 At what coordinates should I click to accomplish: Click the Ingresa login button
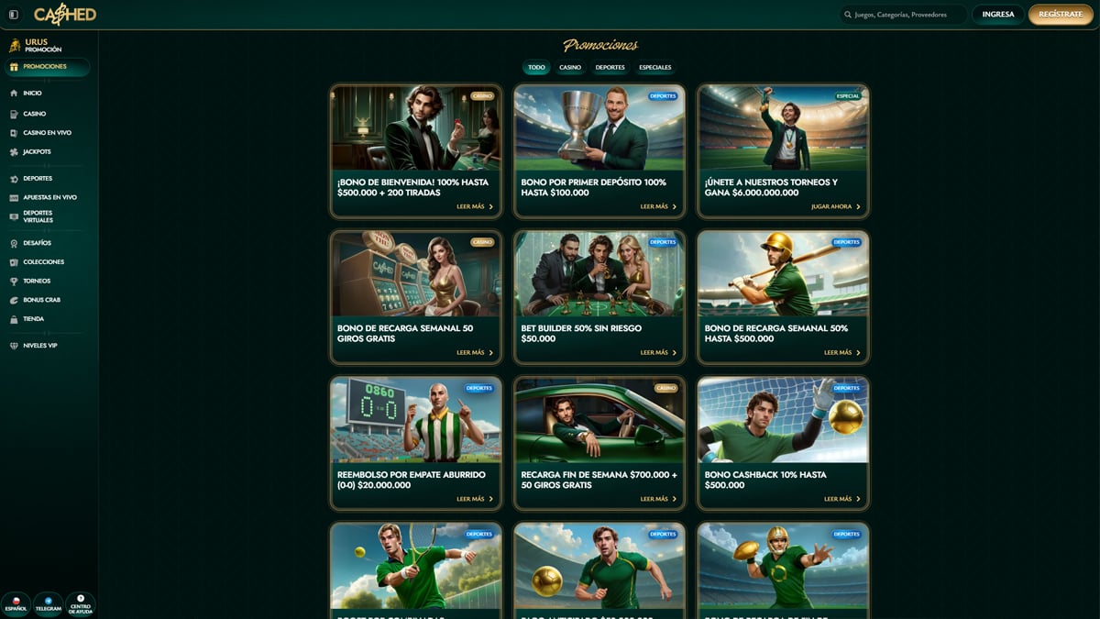[998, 15]
